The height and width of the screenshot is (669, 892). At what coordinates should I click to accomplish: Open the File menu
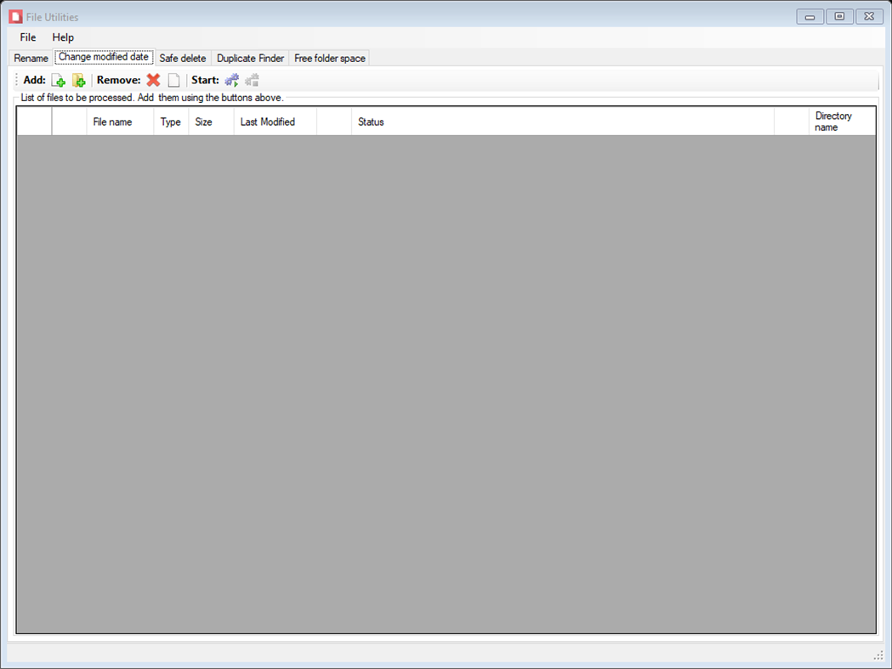point(26,37)
